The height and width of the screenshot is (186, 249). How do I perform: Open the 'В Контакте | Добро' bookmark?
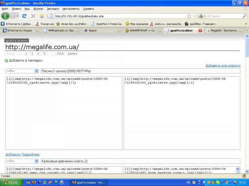pyautogui.click(x=17, y=24)
